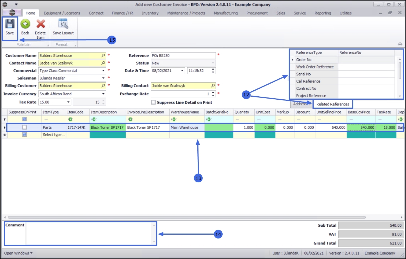Open the Home ribbon tab

click(30, 13)
